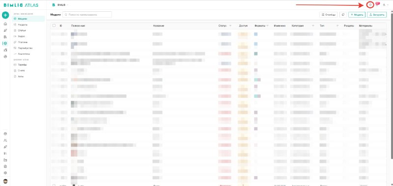Click the user avatar at bottom left
Image resolution: width=393 pixels, height=186 pixels.
click(5, 181)
